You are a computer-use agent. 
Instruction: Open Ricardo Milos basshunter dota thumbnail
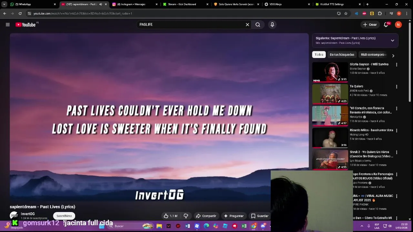click(330, 138)
